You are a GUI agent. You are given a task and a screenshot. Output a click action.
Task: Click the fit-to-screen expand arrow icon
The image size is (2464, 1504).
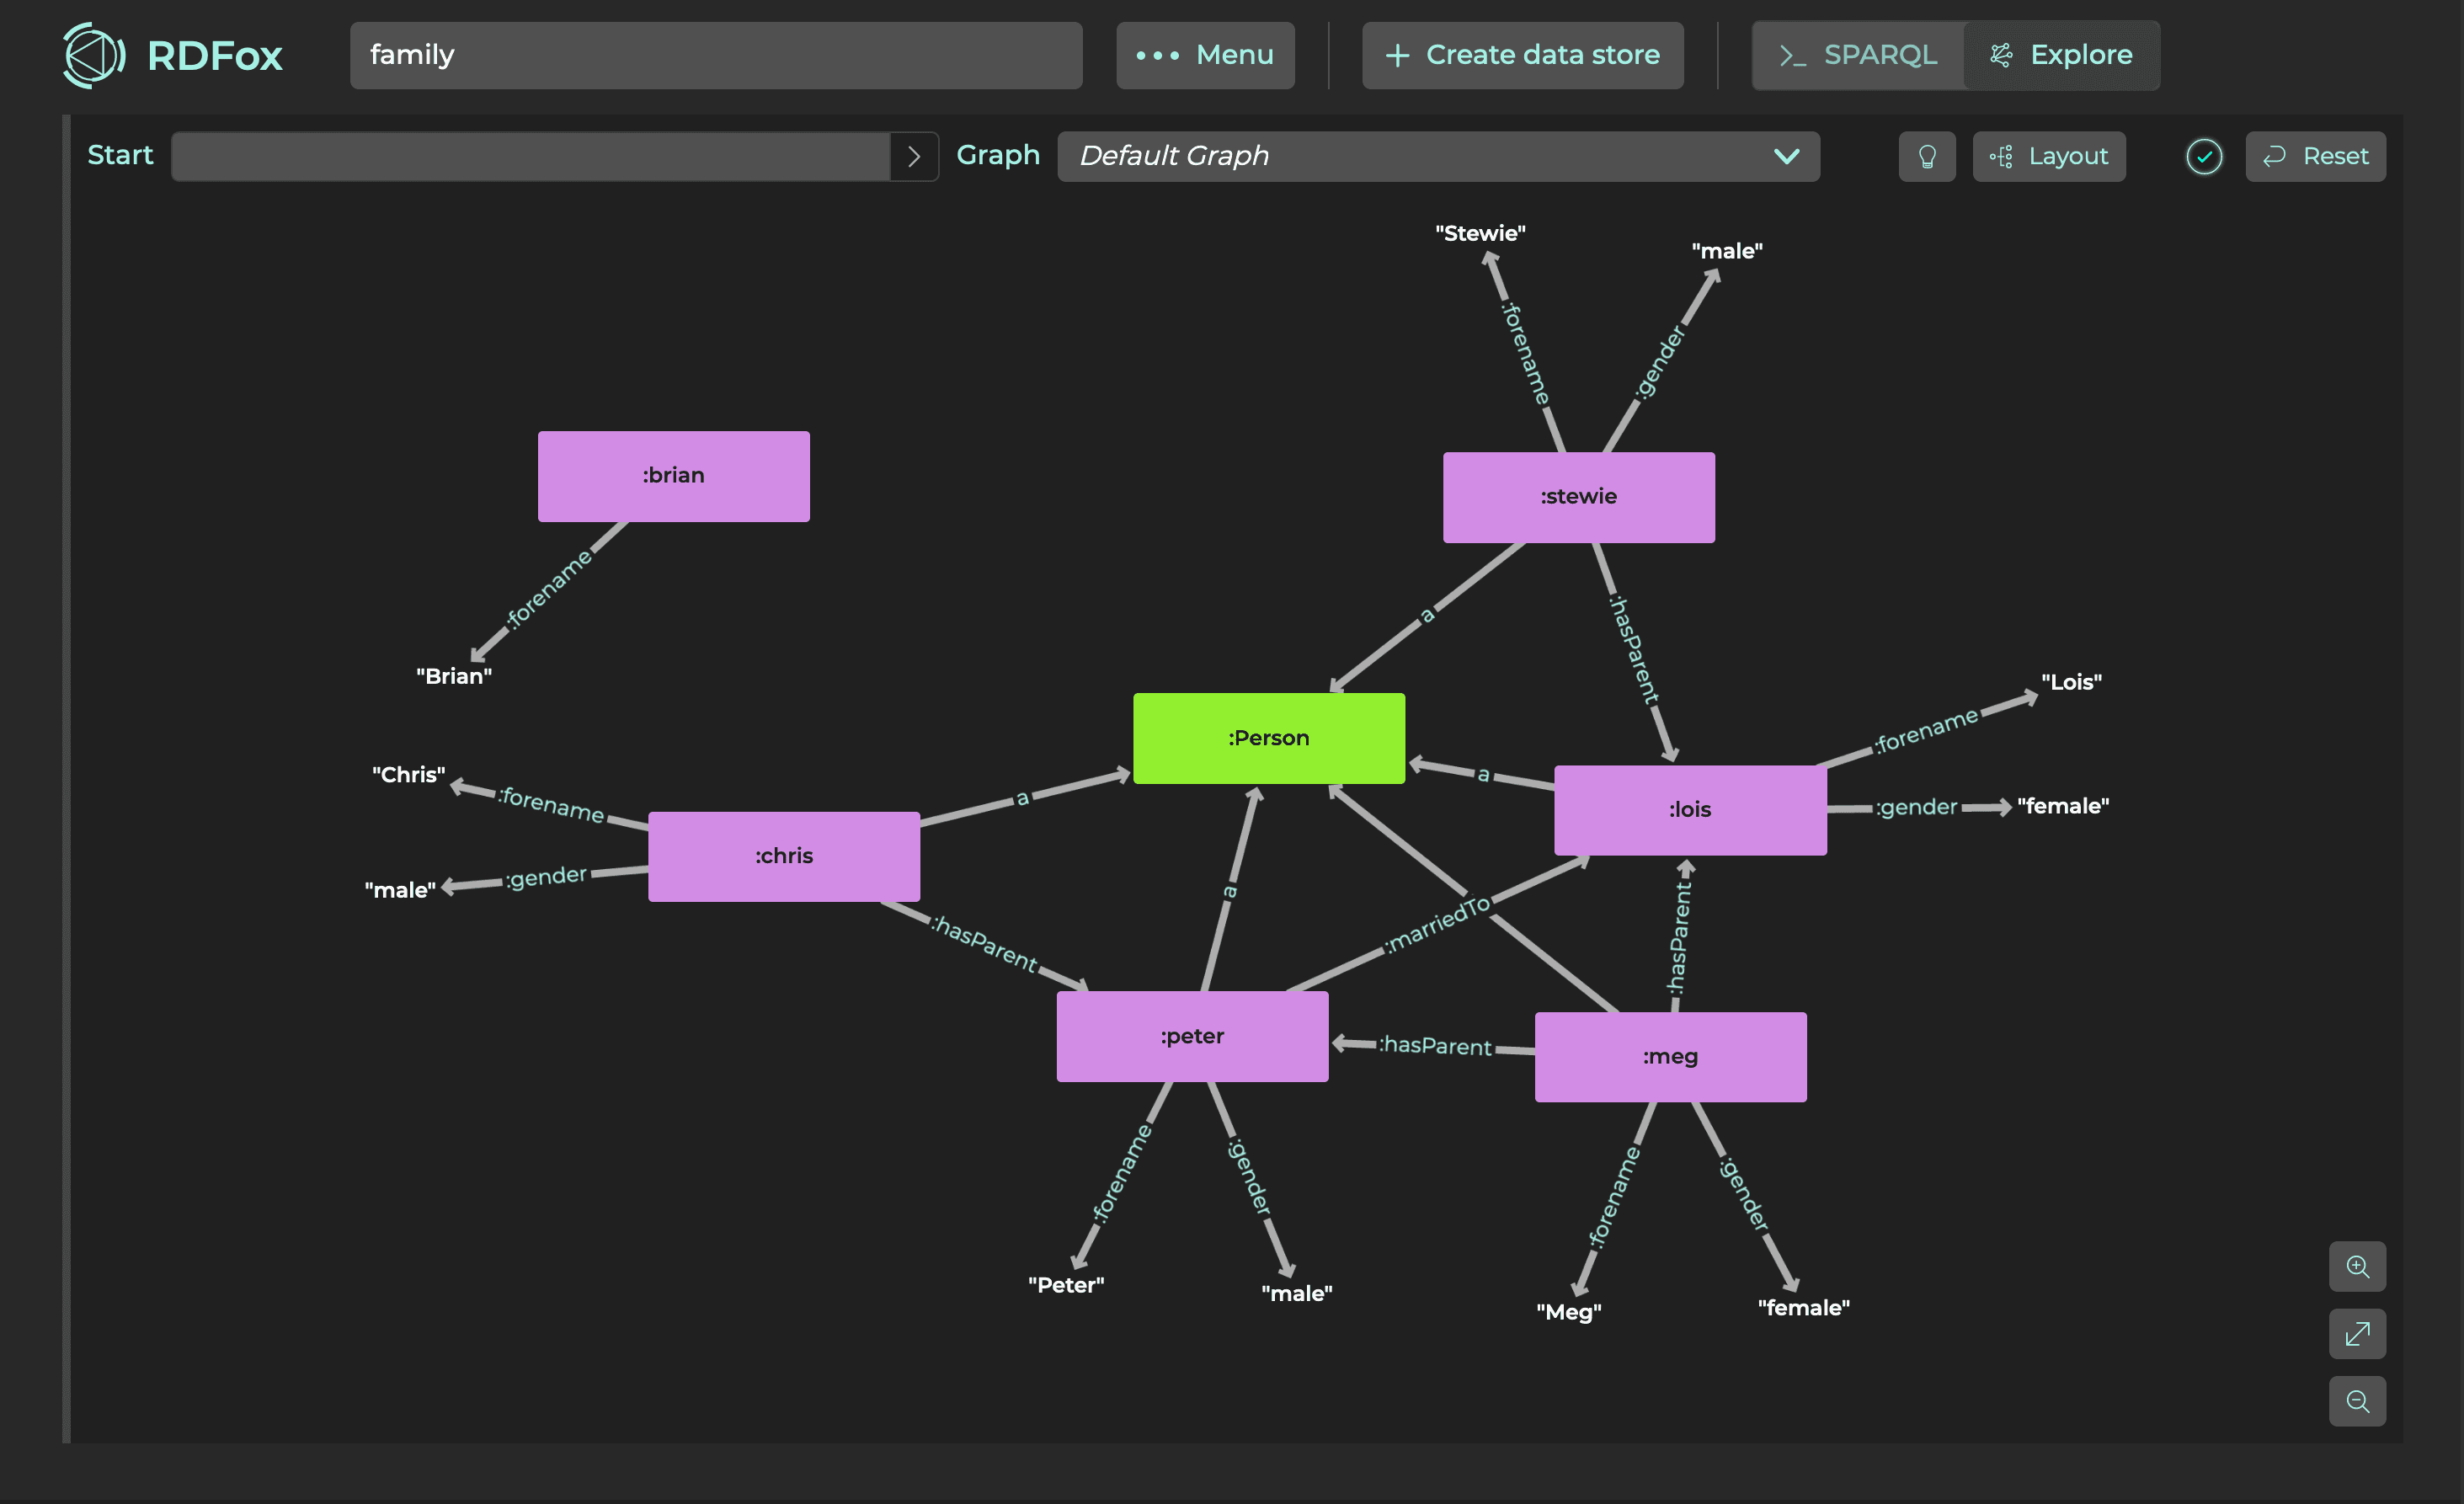(2357, 1334)
